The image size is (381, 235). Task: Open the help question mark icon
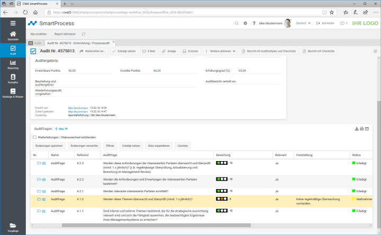click(x=254, y=23)
